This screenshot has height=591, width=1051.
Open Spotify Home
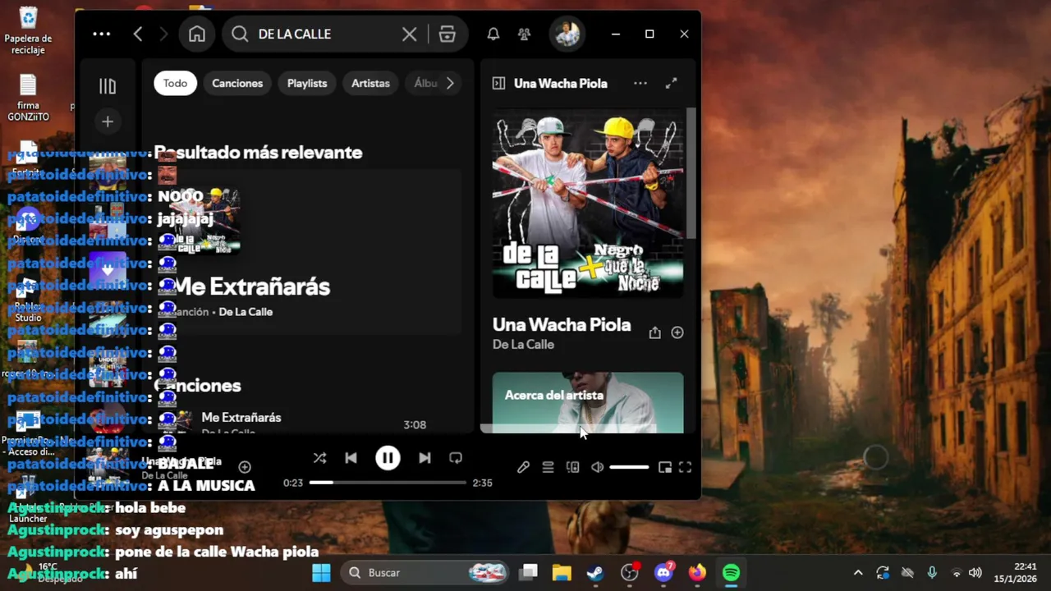[x=197, y=34]
